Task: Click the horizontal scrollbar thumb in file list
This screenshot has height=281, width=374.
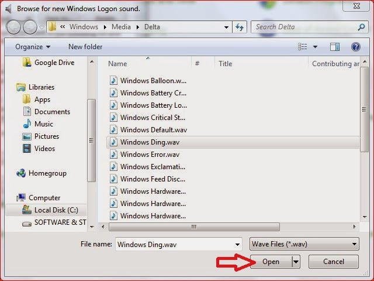Action: click(x=194, y=227)
